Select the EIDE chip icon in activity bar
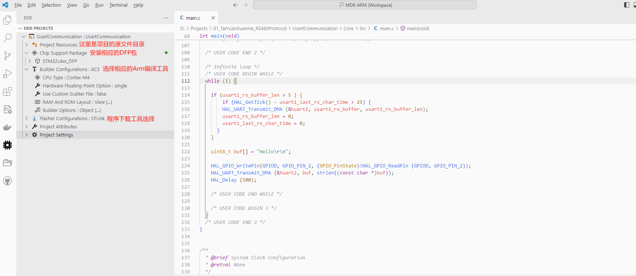 tap(7, 145)
